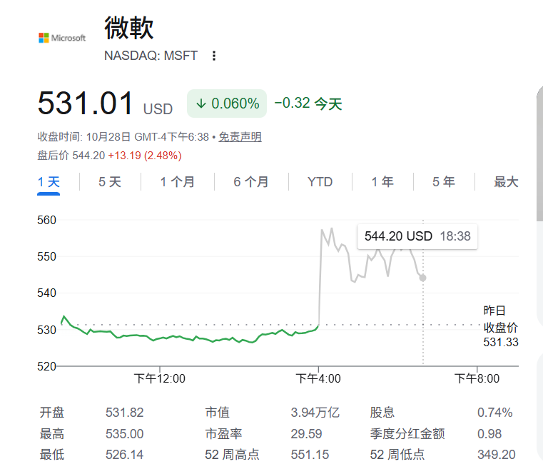The image size is (543, 469).
Task: Click the 最高 label
Action: [x=52, y=434]
